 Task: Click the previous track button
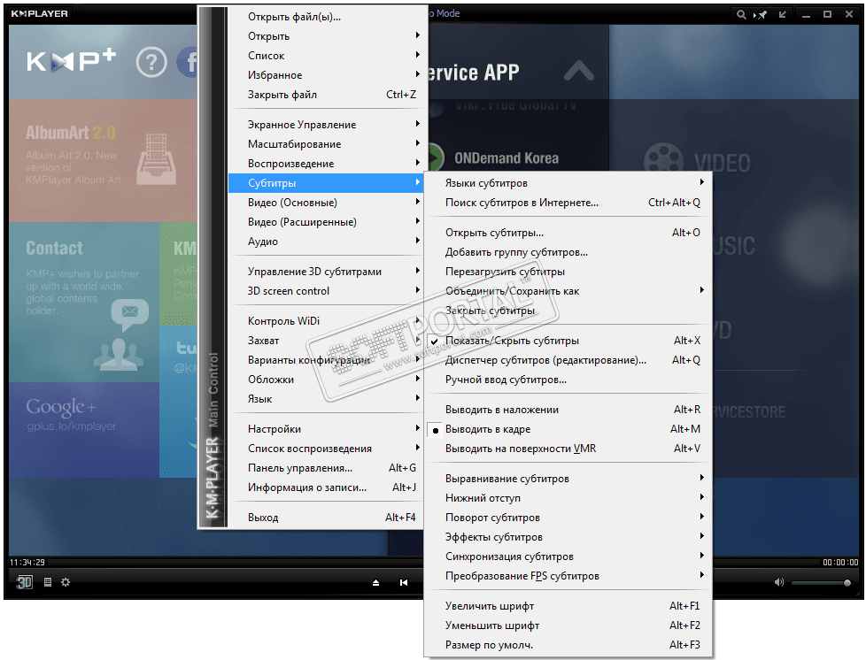tap(404, 583)
